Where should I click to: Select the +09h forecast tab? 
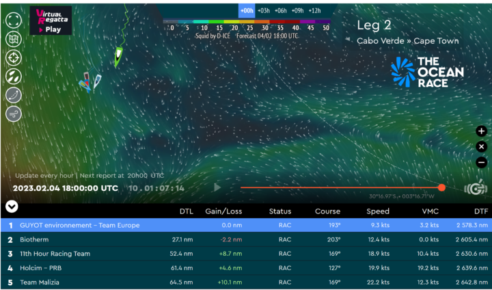[297, 11]
